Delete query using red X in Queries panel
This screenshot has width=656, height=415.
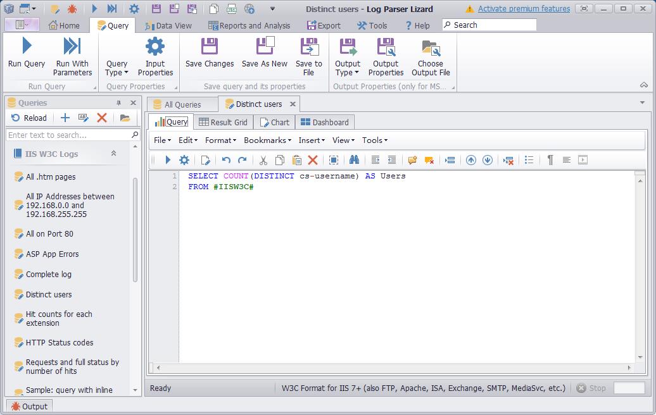(102, 118)
